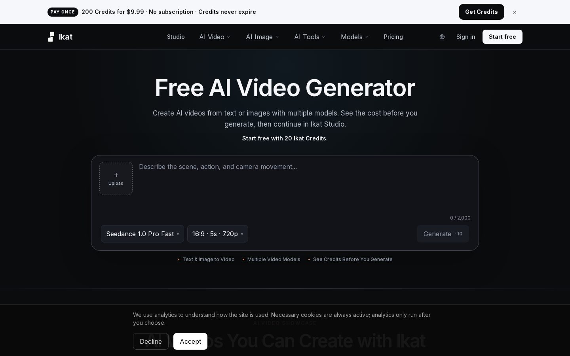570x356 pixels.
Task: Go to the Studio page
Action: [x=176, y=37]
